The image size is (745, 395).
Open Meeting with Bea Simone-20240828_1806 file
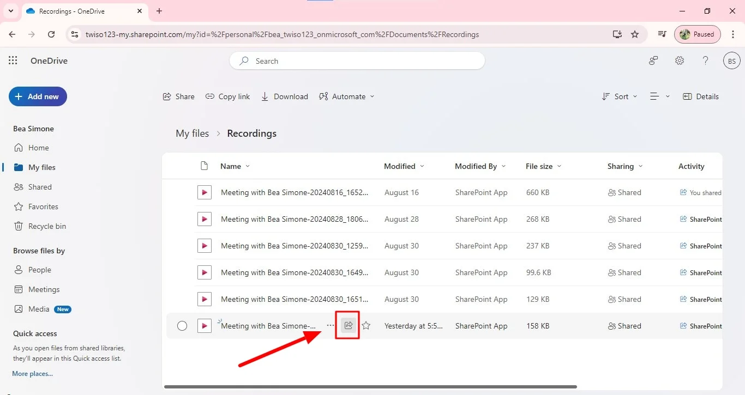pyautogui.click(x=295, y=219)
